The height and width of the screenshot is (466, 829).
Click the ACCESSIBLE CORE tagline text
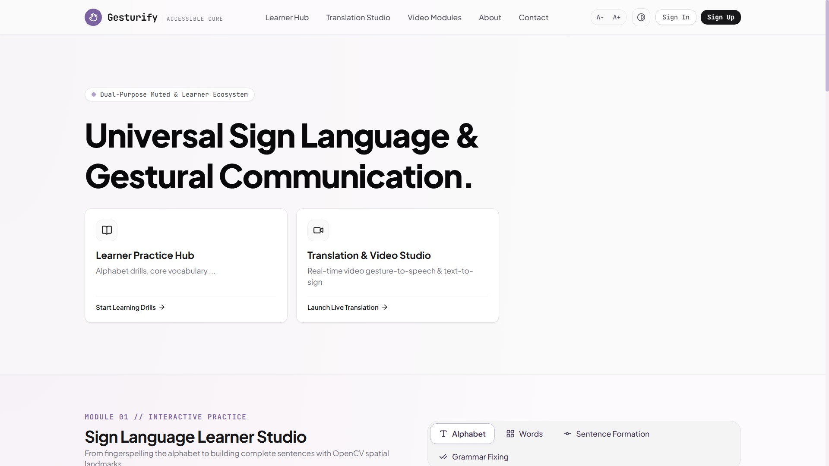[195, 19]
